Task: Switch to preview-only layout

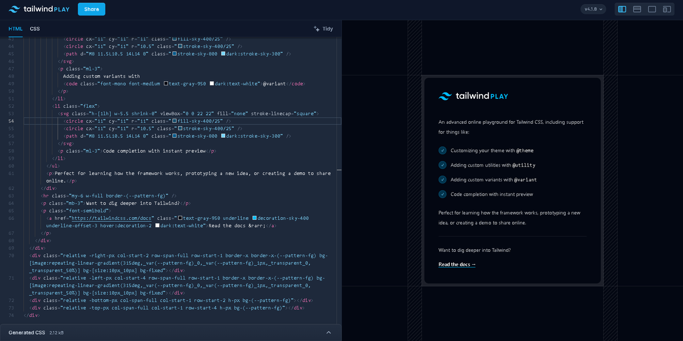Action: 652,9
